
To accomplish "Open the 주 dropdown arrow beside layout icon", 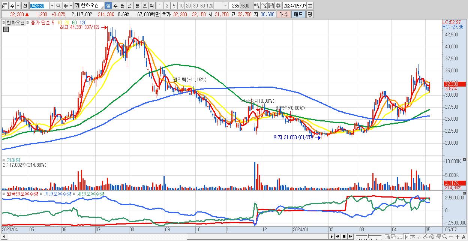I will (x=18, y=6).
